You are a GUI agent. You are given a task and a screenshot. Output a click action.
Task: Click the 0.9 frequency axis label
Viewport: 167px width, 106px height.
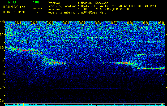(2, 61)
